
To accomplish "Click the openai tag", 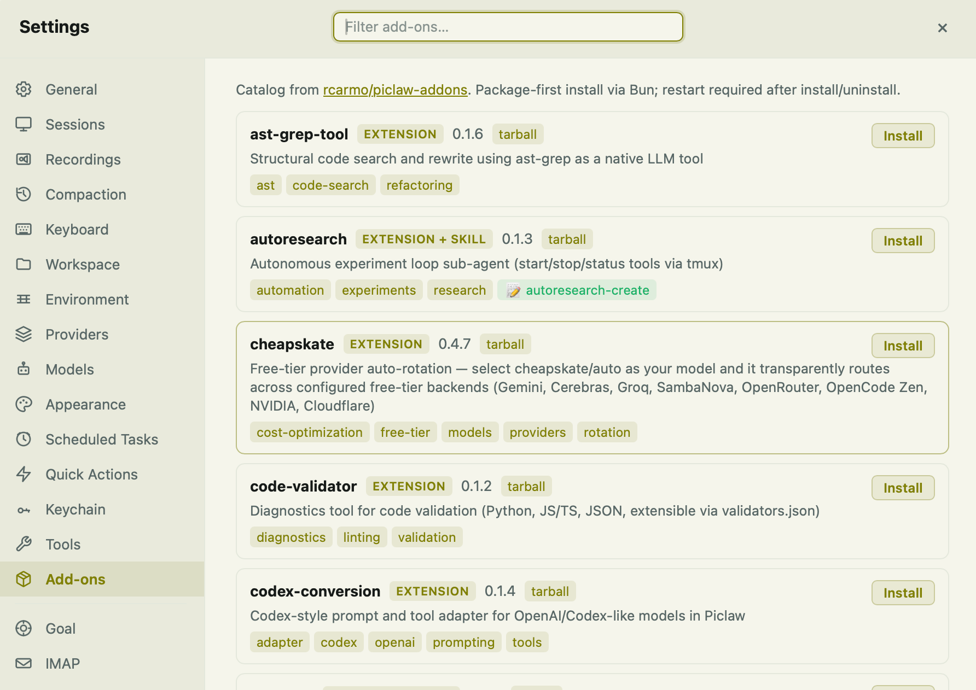I will coord(395,642).
